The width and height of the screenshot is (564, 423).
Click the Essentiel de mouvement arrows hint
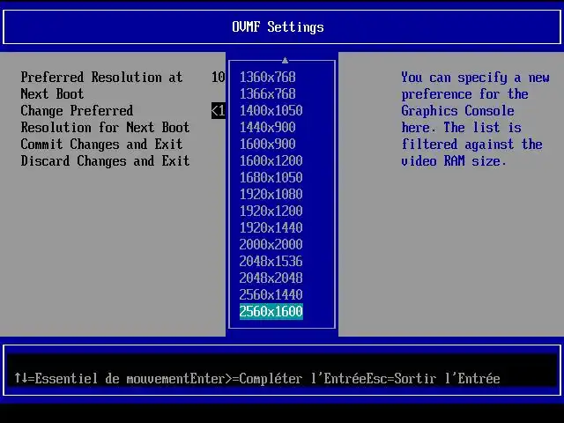[x=102, y=378]
